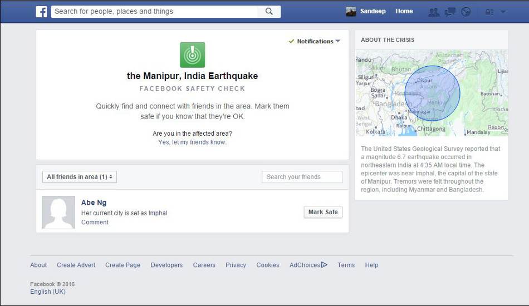Open the About footer link
The image size is (529, 306).
38,265
